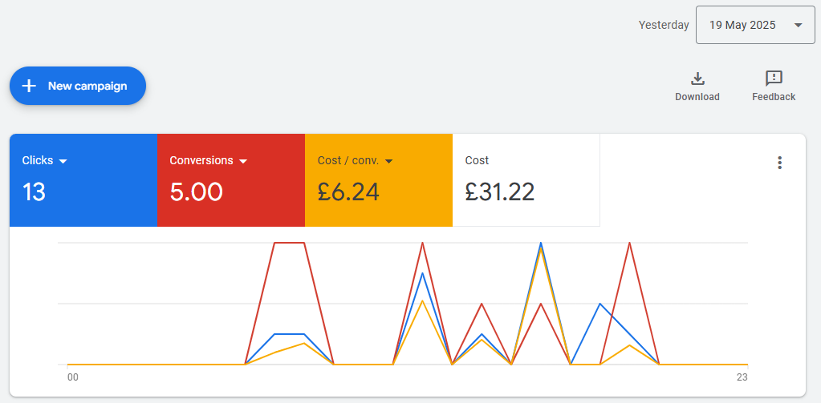Select the red Conversions metric tile
The height and width of the screenshot is (403, 821).
(231, 180)
